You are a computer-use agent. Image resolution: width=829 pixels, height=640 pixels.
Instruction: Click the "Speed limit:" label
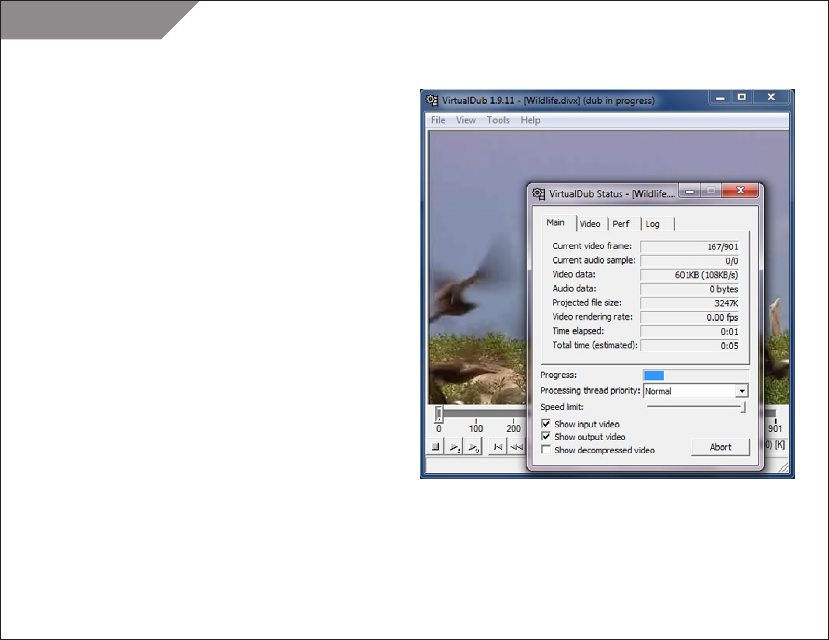pyautogui.click(x=562, y=407)
